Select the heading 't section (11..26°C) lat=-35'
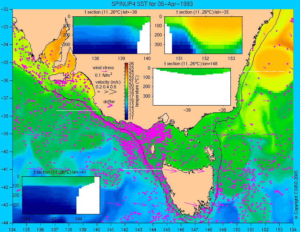 tap(202, 12)
